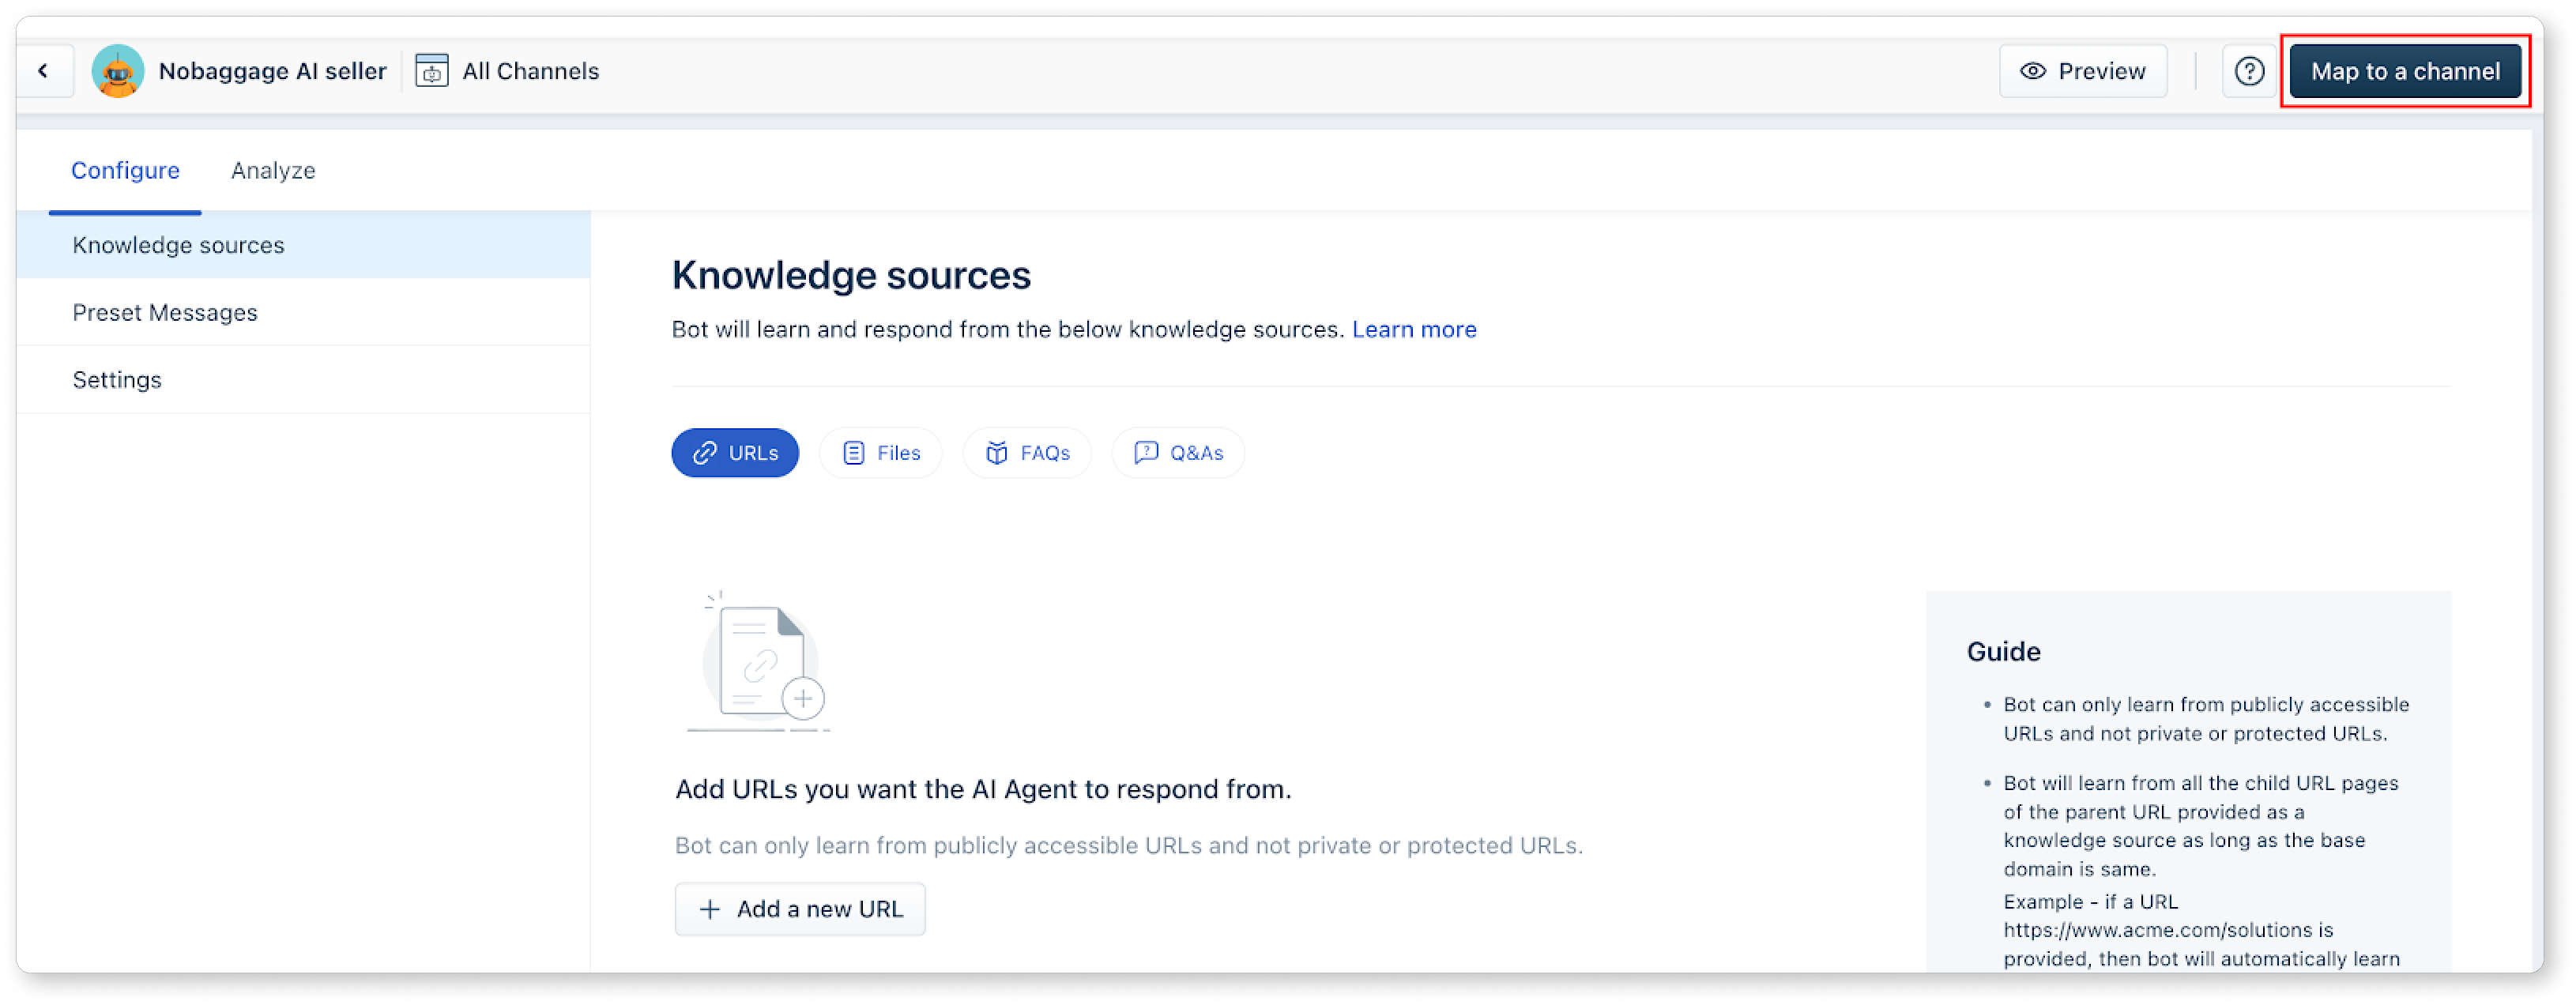2576x1005 pixels.
Task: Click the All Channels calendar-bot icon
Action: click(432, 71)
